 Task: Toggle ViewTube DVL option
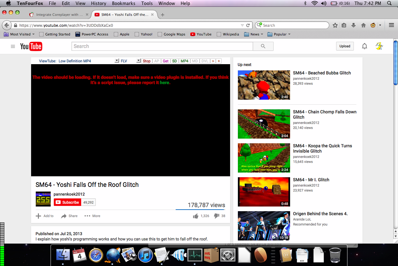pyautogui.click(x=205, y=61)
